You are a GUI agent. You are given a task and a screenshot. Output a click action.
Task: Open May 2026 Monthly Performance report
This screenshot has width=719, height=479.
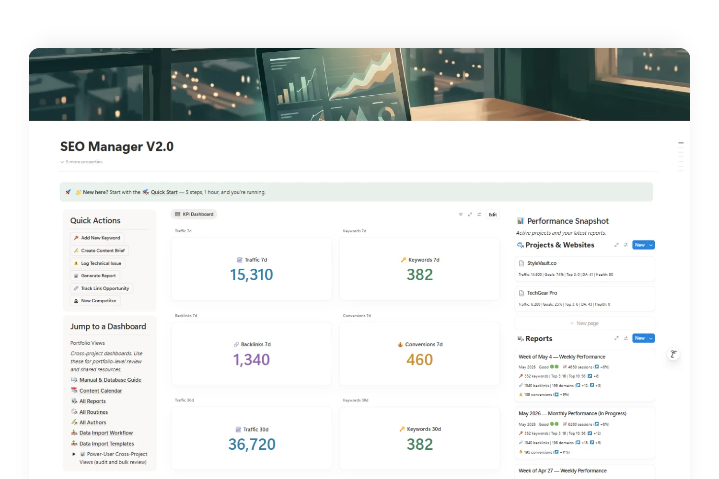(x=572, y=413)
